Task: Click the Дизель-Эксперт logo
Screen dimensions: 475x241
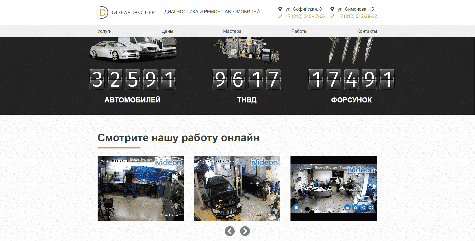Action: pyautogui.click(x=127, y=12)
